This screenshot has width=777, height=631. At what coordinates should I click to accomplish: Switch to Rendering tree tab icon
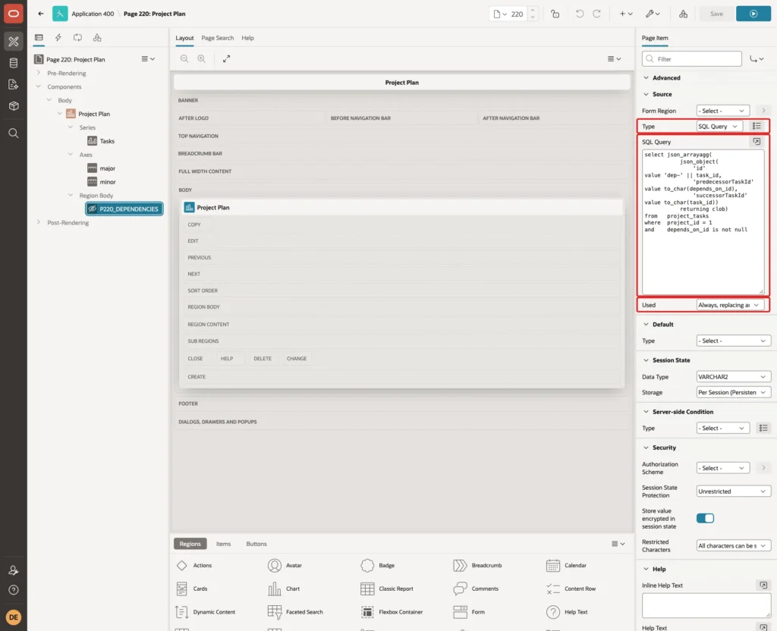(x=39, y=38)
